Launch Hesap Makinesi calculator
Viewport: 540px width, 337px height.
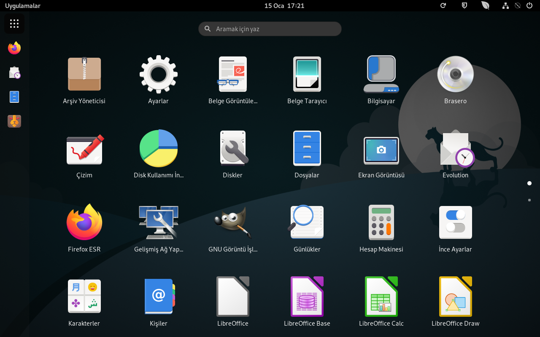(x=381, y=222)
